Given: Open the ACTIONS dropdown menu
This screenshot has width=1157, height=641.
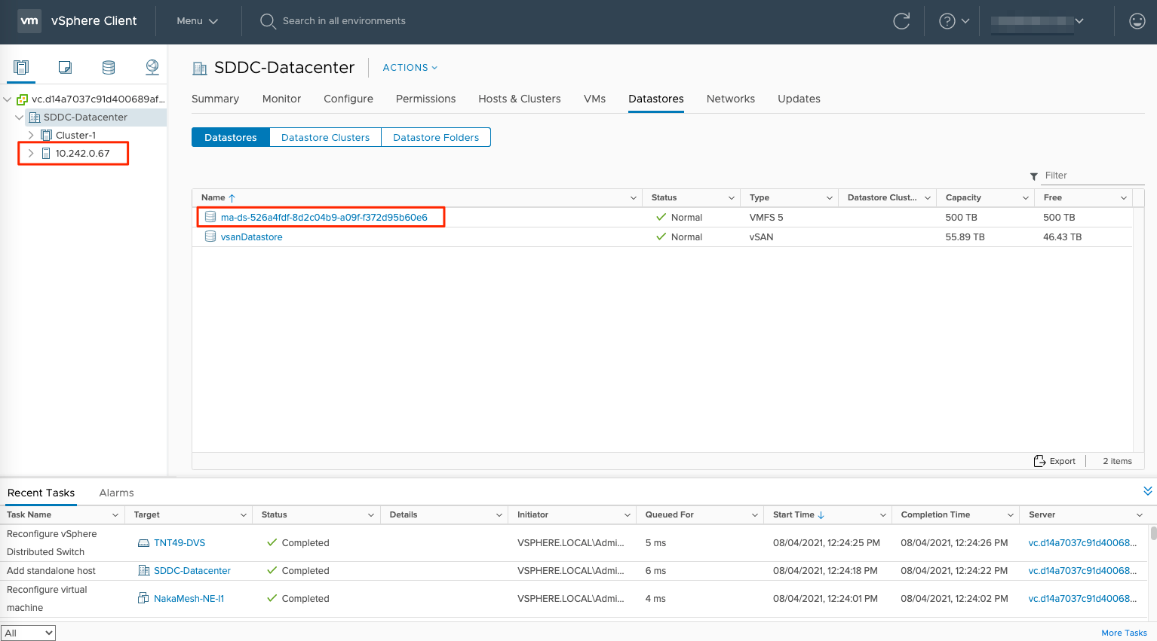Looking at the screenshot, I should coord(410,68).
